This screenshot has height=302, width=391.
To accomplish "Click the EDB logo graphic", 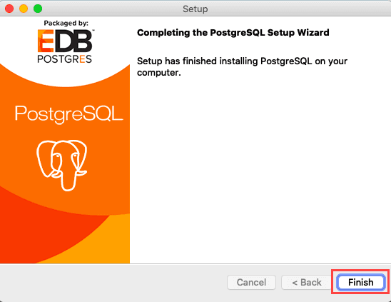I will point(65,41).
